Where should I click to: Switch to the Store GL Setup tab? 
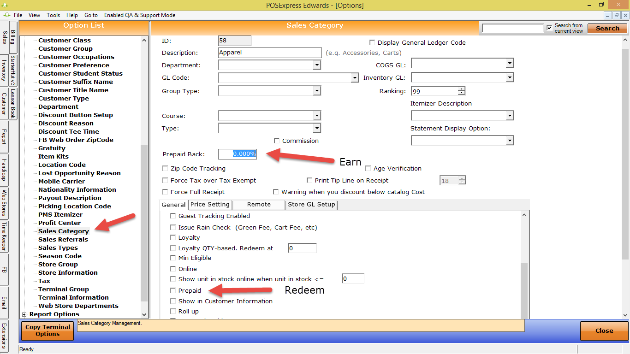pos(312,204)
